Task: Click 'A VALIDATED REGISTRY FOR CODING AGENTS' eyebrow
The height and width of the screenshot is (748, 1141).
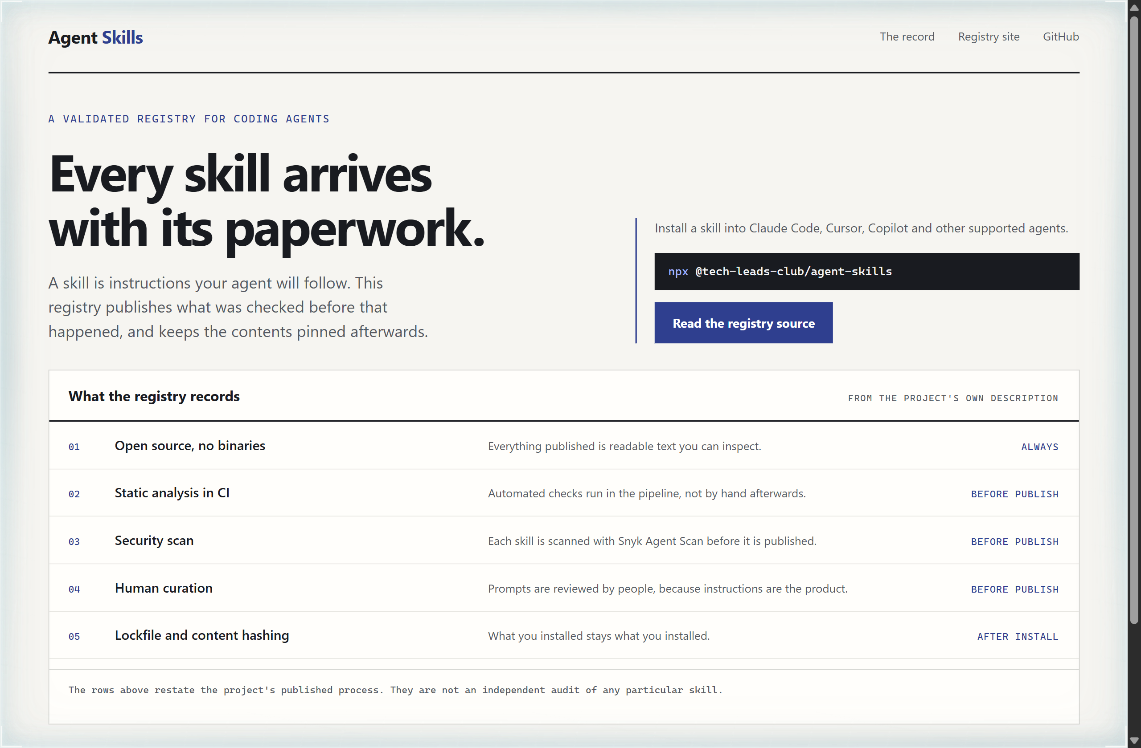Action: 189,119
